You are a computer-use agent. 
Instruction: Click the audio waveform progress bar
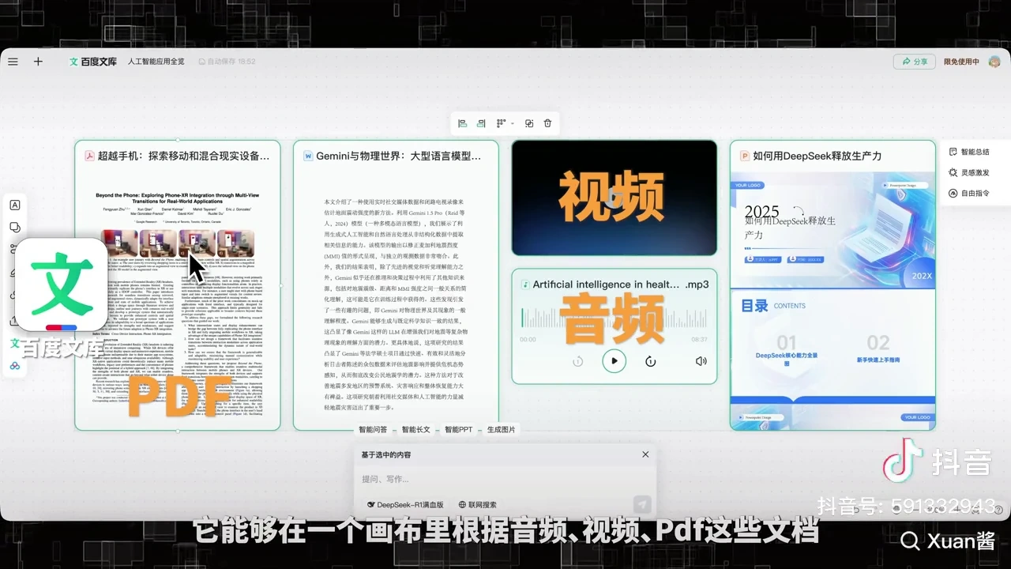click(614, 318)
